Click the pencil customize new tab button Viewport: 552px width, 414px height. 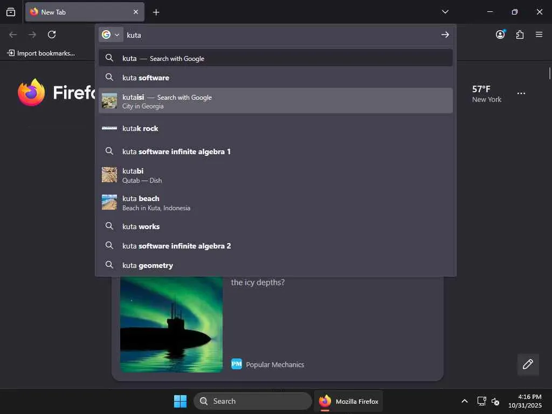coord(528,364)
